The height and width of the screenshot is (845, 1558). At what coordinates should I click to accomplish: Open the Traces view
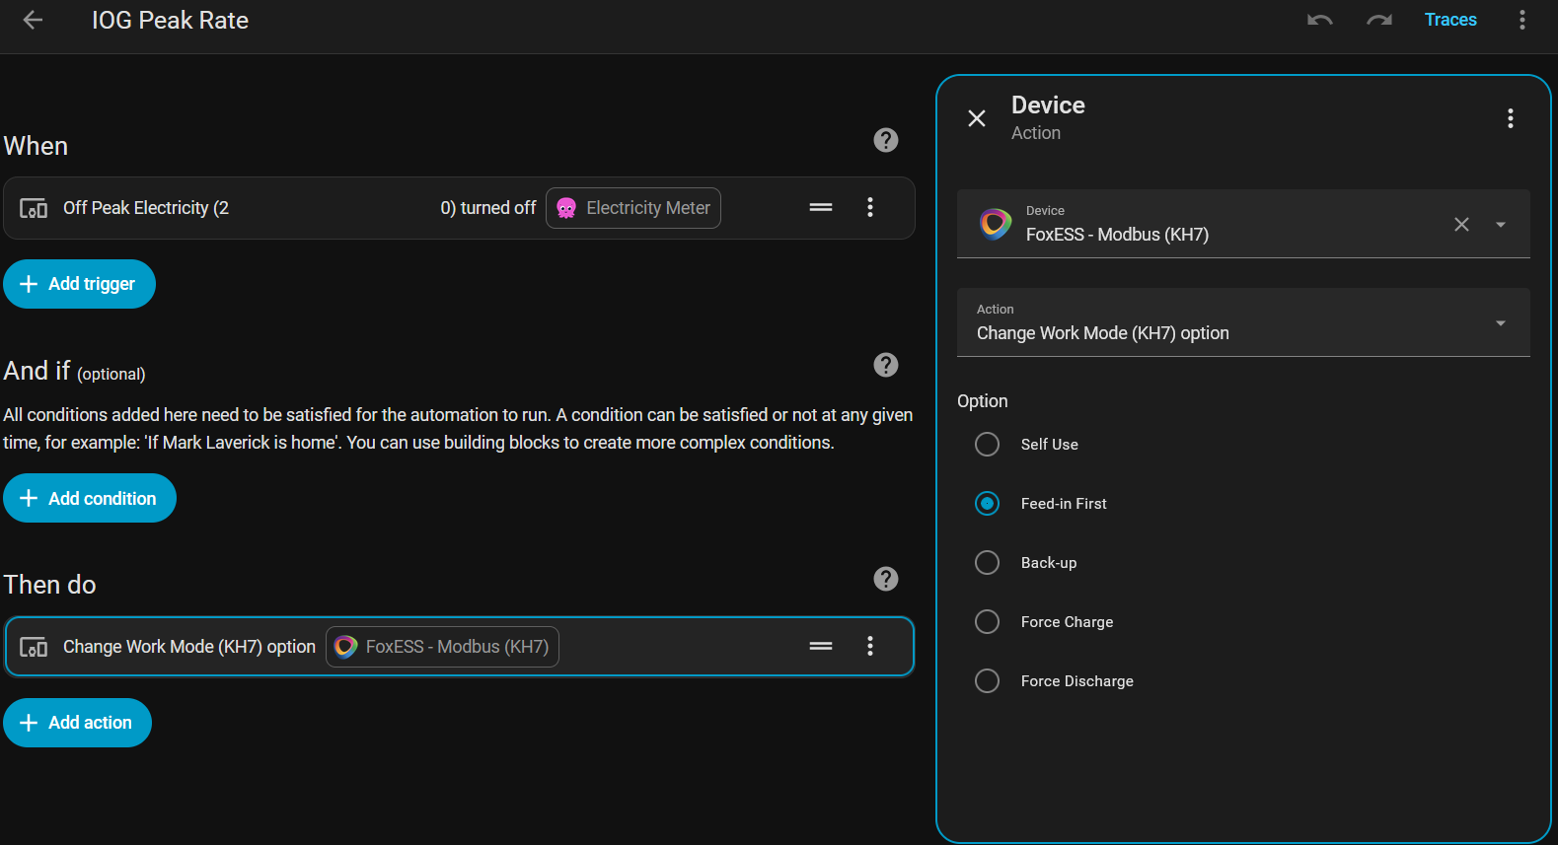pyautogui.click(x=1449, y=20)
